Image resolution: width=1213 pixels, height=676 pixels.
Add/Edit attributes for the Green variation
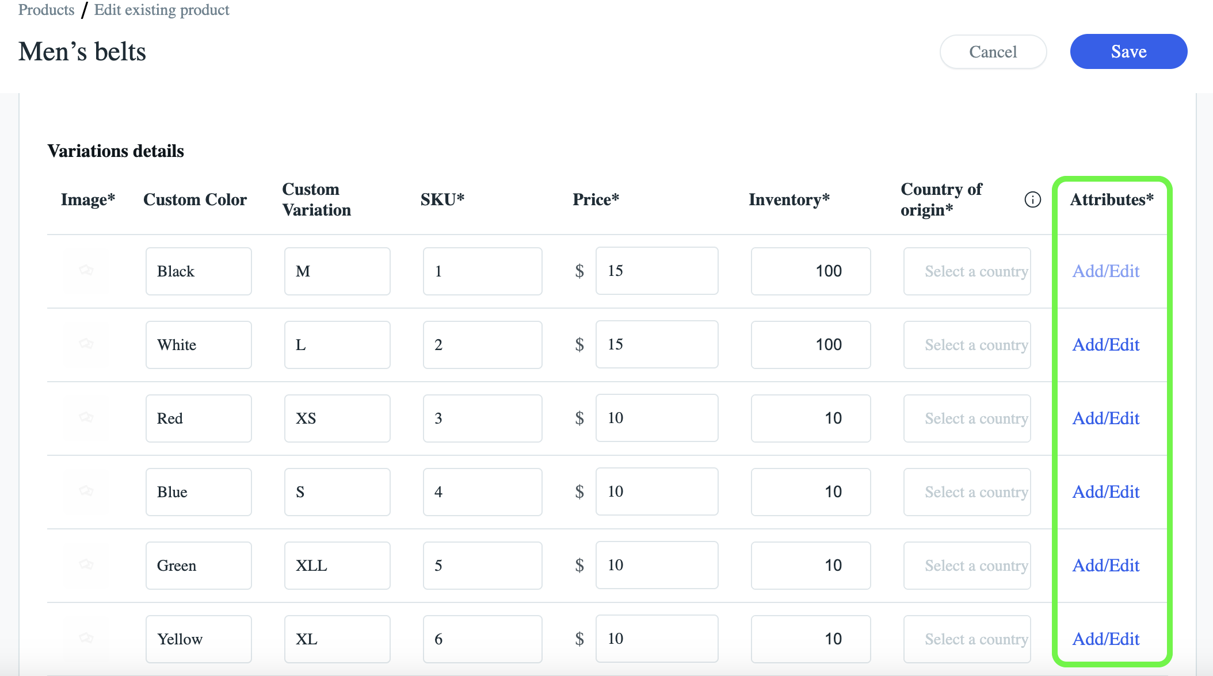coord(1105,565)
